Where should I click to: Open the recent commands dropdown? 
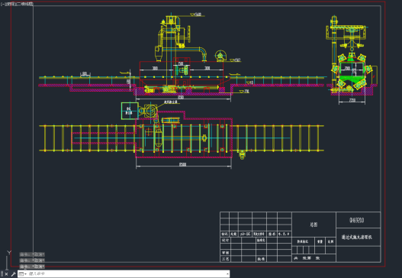23,274
